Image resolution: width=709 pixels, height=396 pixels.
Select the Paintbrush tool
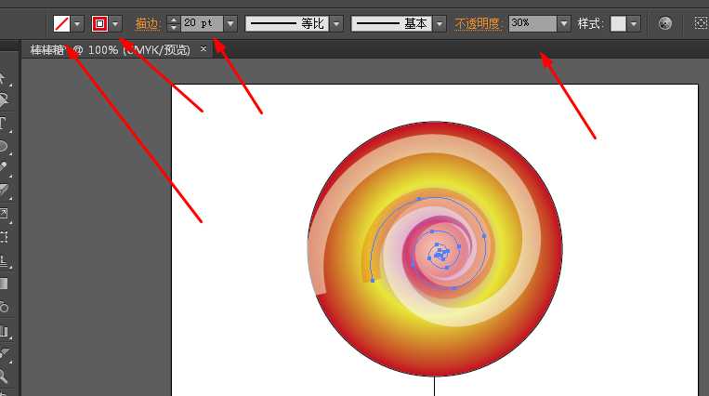pos(4,169)
